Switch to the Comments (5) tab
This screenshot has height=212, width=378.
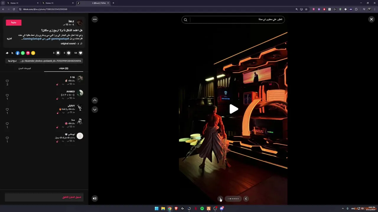pos(63,68)
